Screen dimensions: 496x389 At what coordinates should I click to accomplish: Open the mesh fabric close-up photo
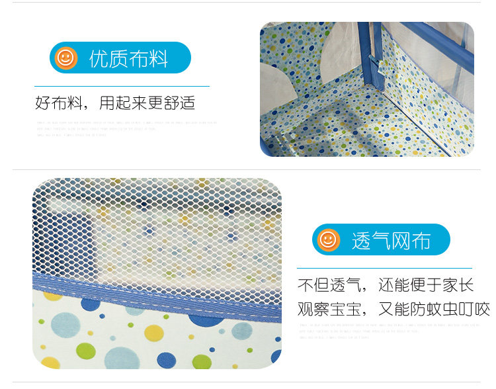(157, 273)
